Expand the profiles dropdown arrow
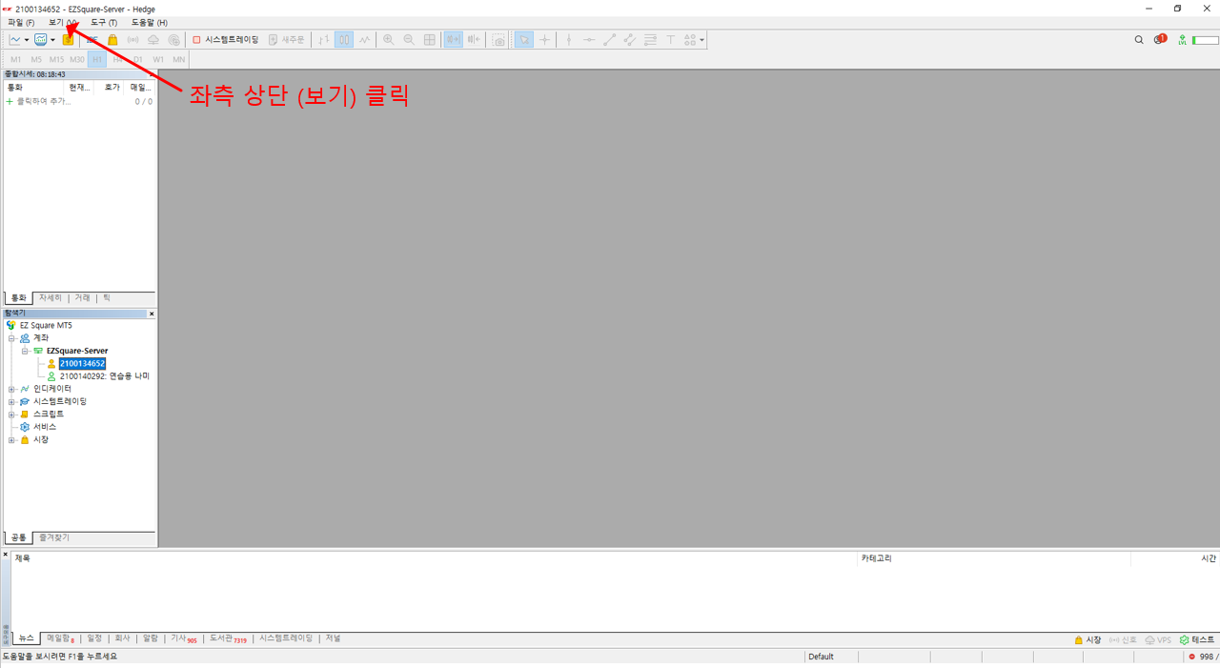This screenshot has width=1220, height=668. pyautogui.click(x=52, y=40)
